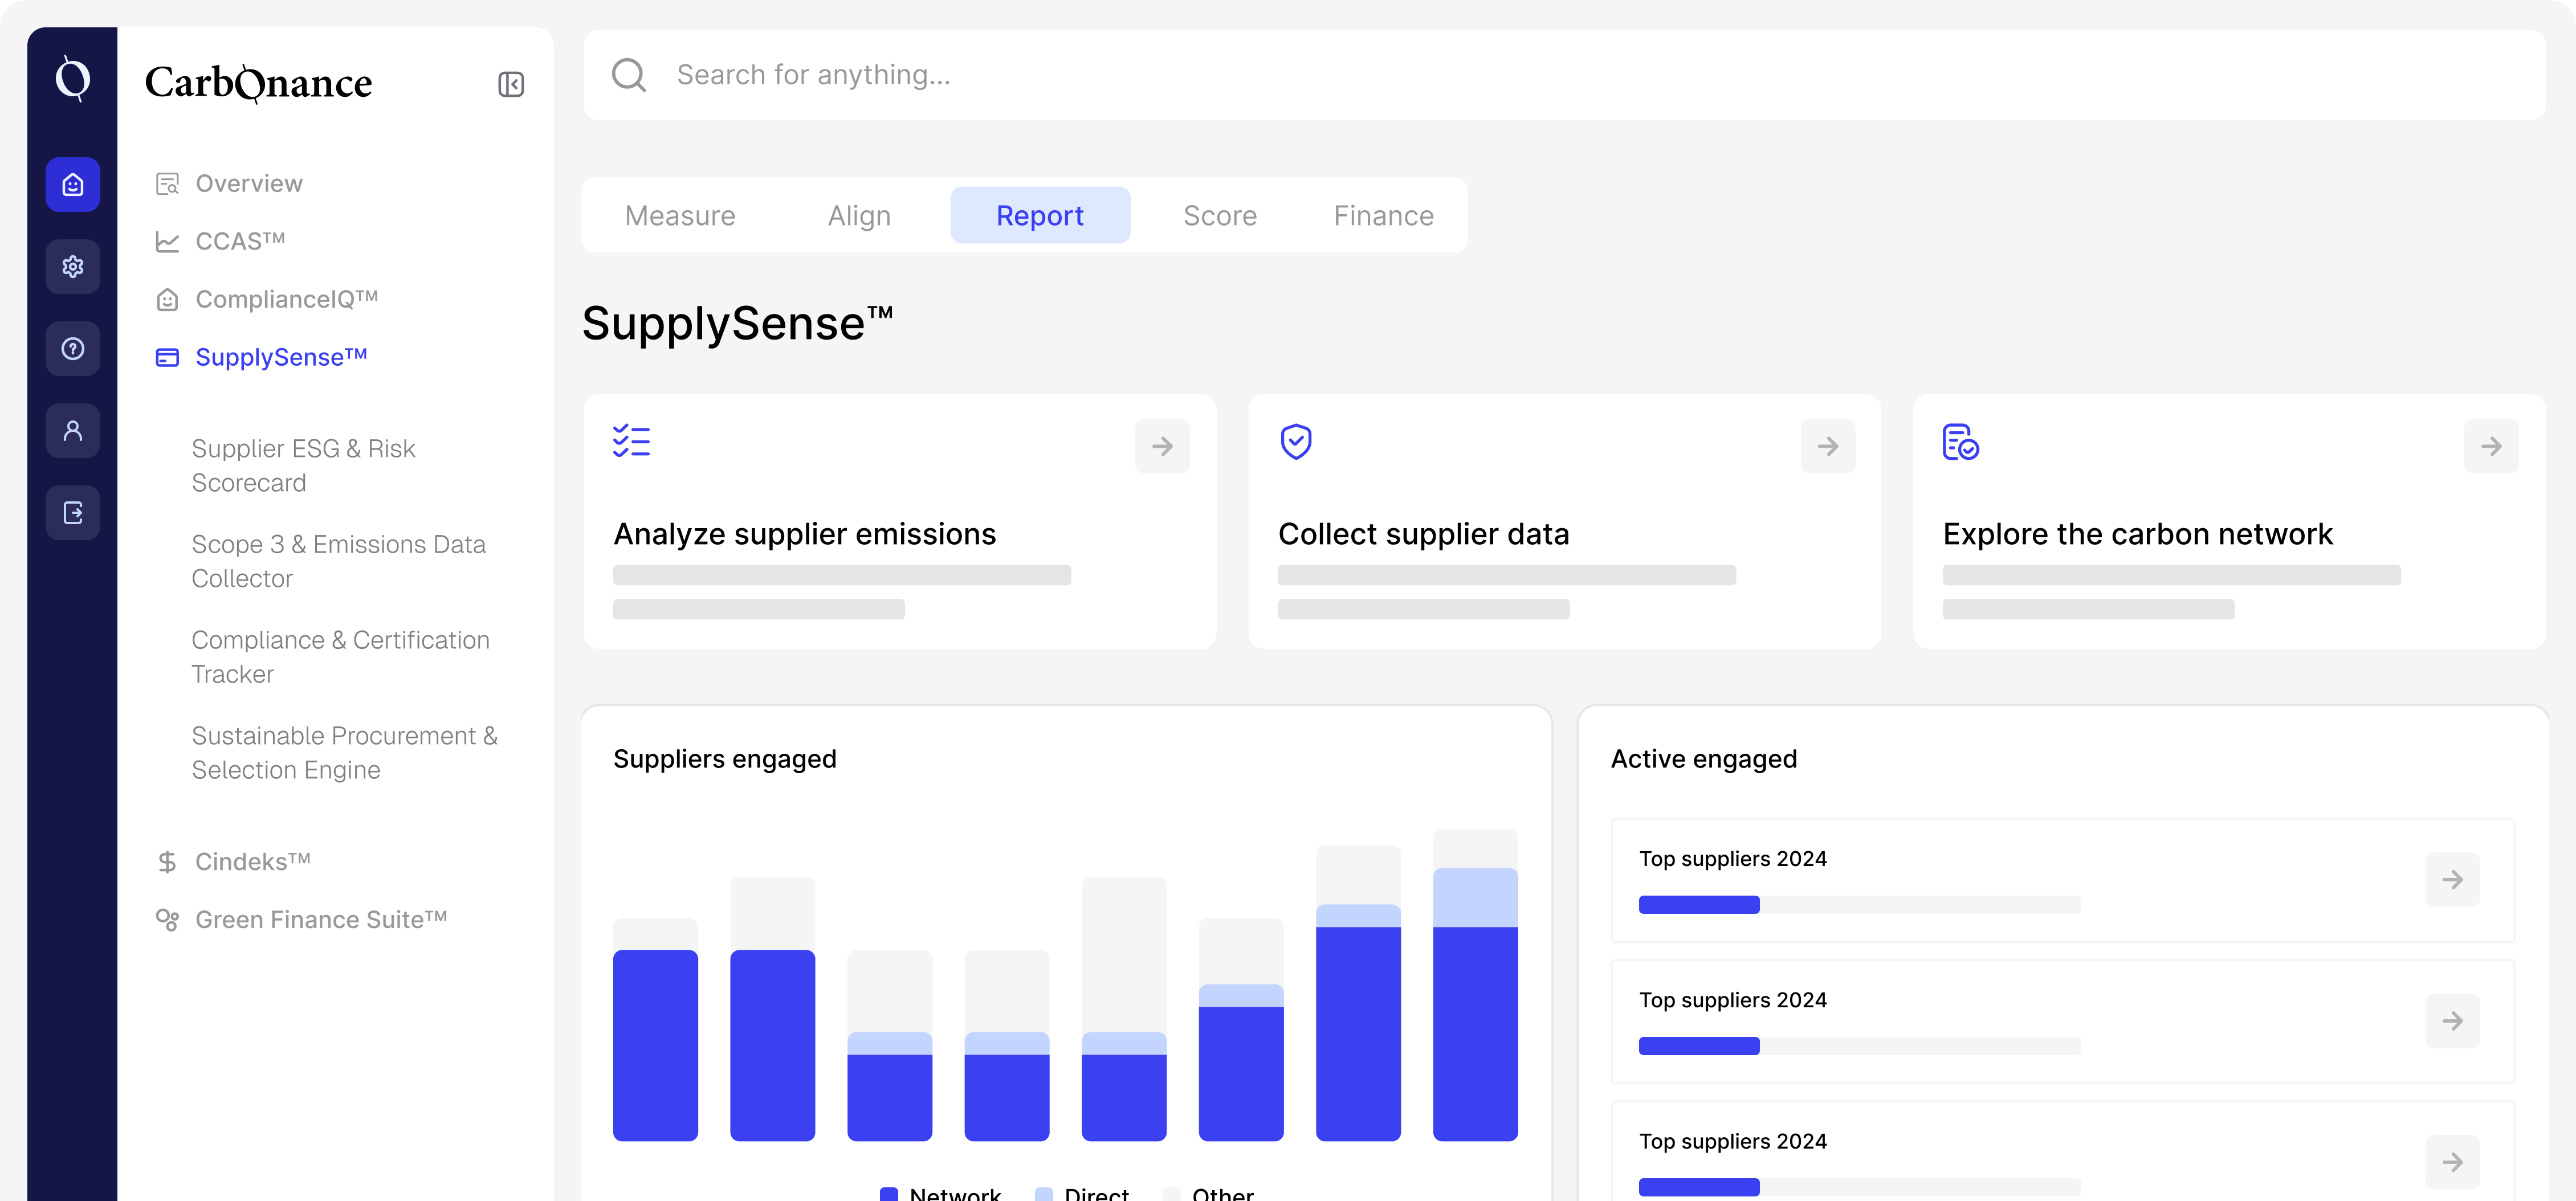Open the settings gear icon
This screenshot has height=1201, width=2576.
pyautogui.click(x=73, y=266)
